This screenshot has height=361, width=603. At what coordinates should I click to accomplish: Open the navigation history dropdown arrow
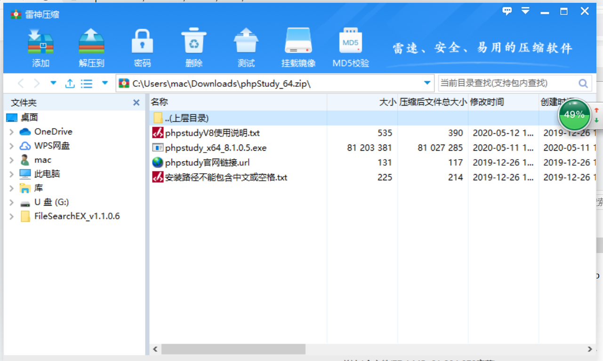[x=53, y=84]
